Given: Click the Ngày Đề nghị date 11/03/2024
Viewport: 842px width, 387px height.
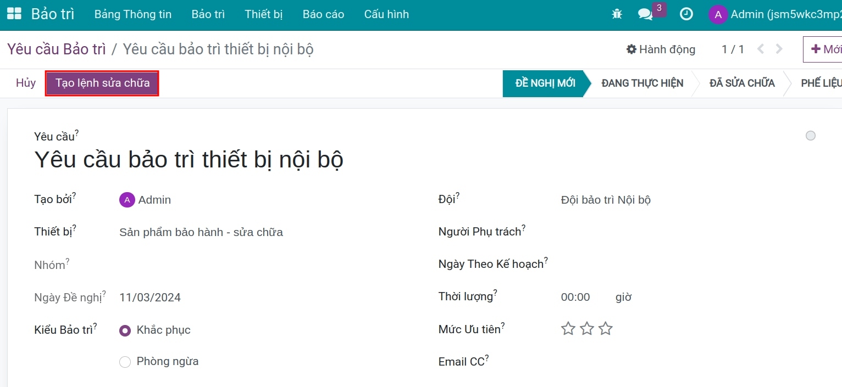Looking at the screenshot, I should click(x=150, y=298).
